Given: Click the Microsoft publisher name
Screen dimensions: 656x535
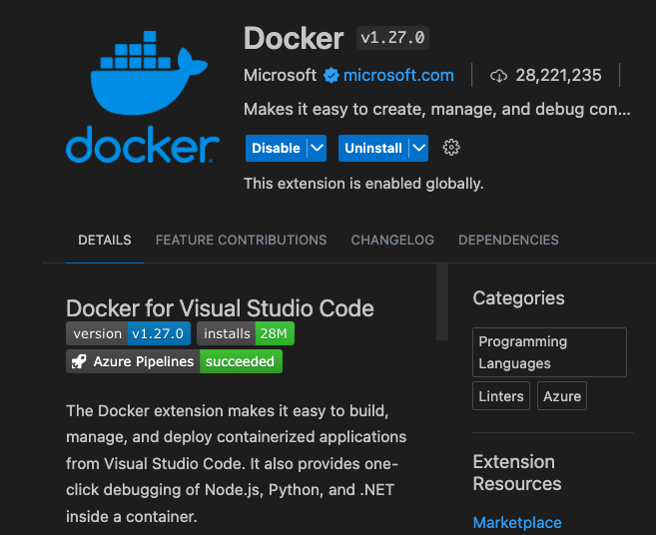Looking at the screenshot, I should point(280,76).
